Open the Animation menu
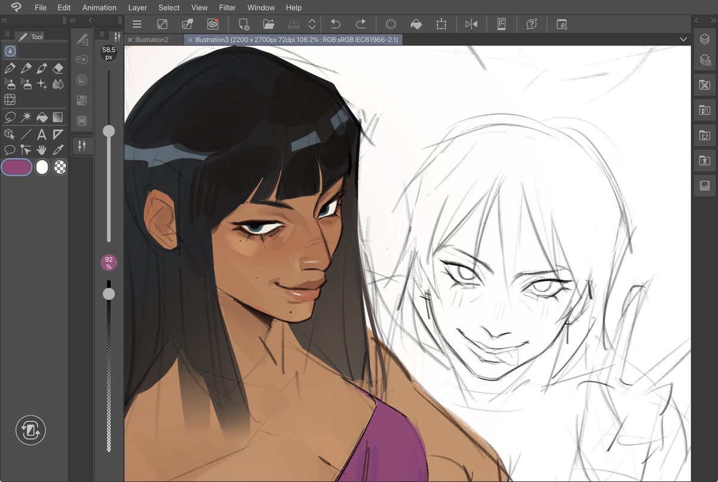The width and height of the screenshot is (718, 482). pyautogui.click(x=99, y=7)
